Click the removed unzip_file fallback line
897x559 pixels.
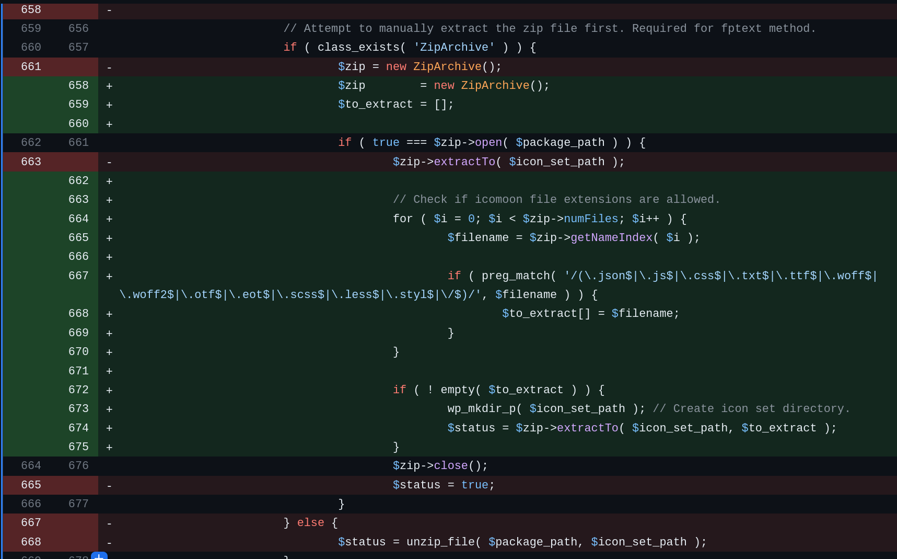521,542
